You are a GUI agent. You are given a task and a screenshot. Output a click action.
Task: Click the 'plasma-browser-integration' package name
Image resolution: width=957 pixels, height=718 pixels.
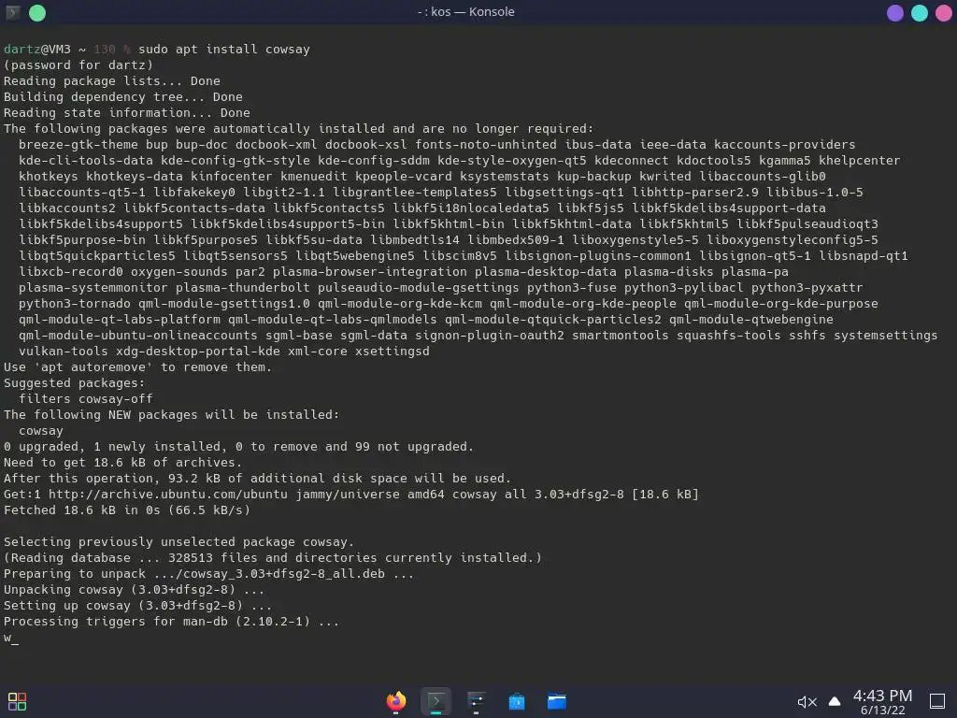pyautogui.click(x=370, y=271)
